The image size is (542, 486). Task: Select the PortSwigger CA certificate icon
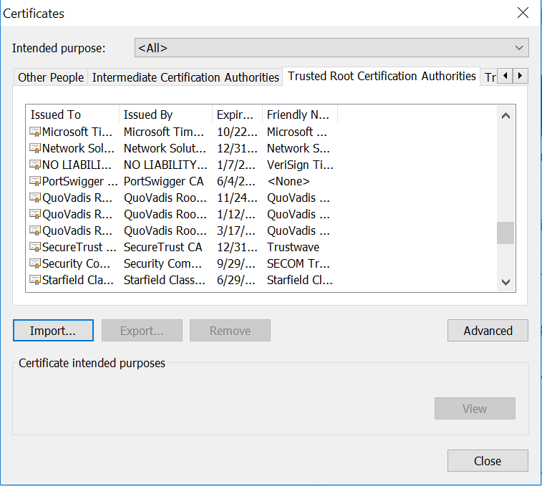pos(34,181)
